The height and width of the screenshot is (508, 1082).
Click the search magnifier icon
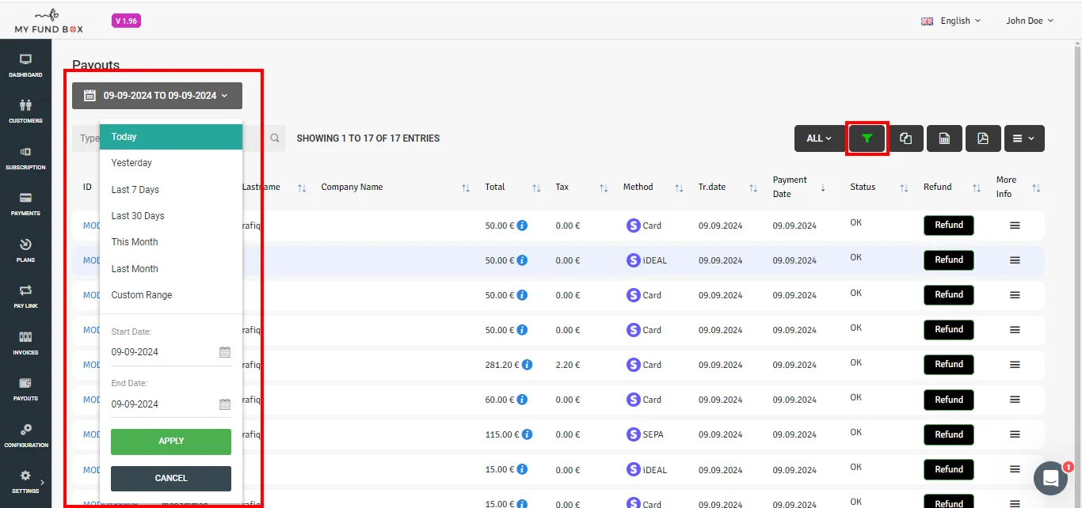point(275,138)
